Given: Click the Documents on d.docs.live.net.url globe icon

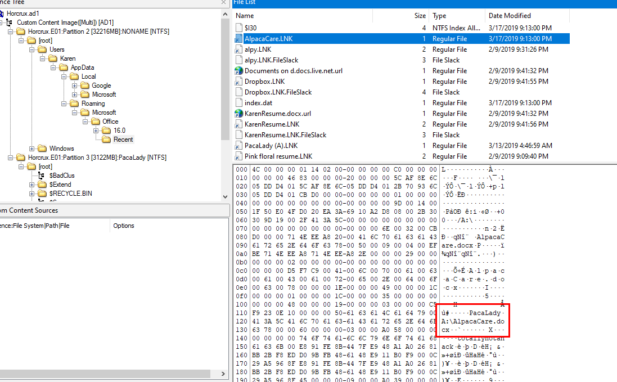Looking at the screenshot, I should (x=238, y=70).
